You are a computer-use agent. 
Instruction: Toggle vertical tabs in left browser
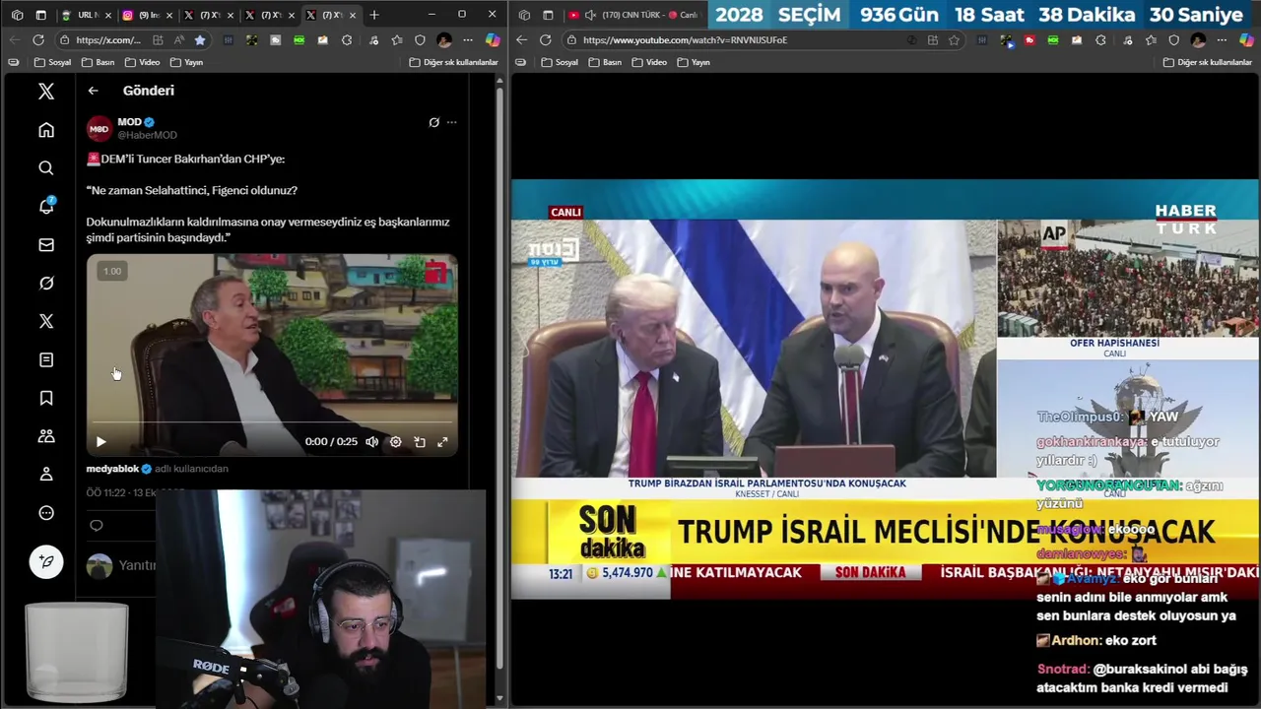click(x=40, y=15)
